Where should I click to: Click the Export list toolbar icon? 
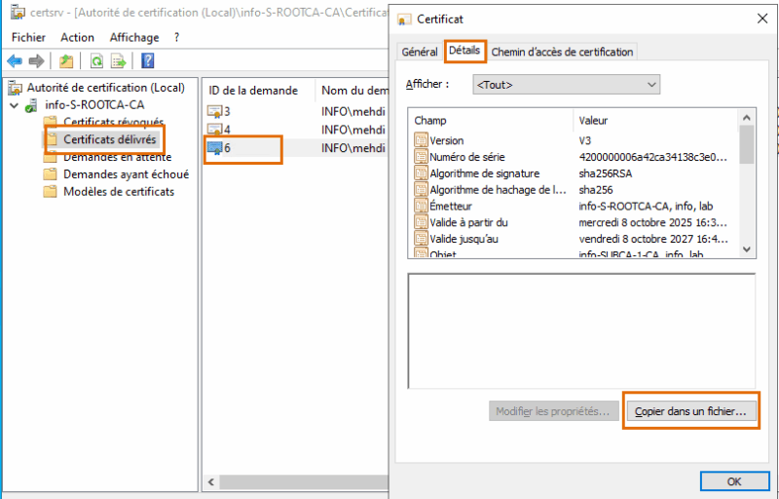click(x=119, y=61)
